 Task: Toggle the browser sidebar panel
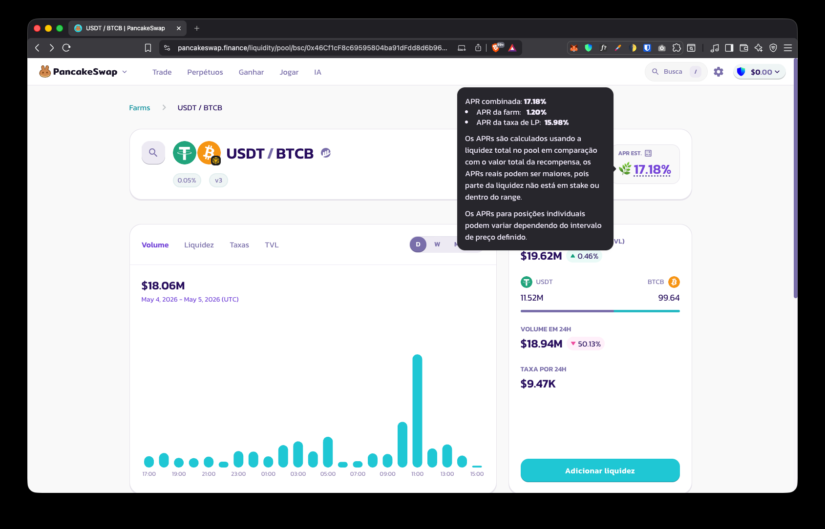click(x=729, y=48)
